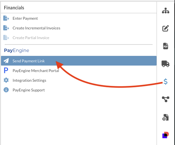
Task: Click the workflow branch sidebar icon
Action: click(x=166, y=99)
